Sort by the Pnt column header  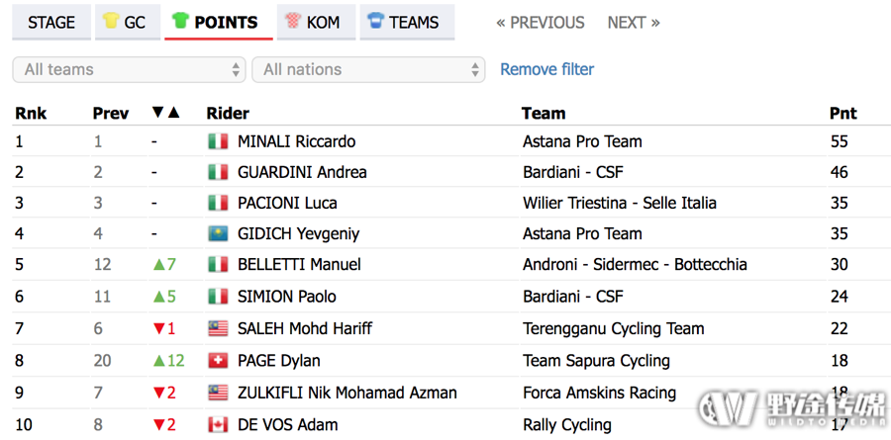[843, 113]
